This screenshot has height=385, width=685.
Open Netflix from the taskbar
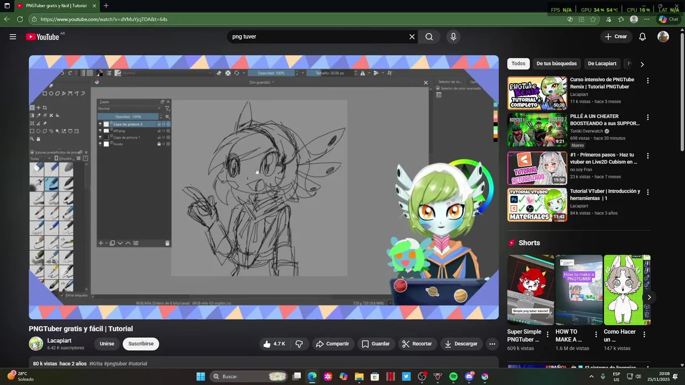click(391, 376)
